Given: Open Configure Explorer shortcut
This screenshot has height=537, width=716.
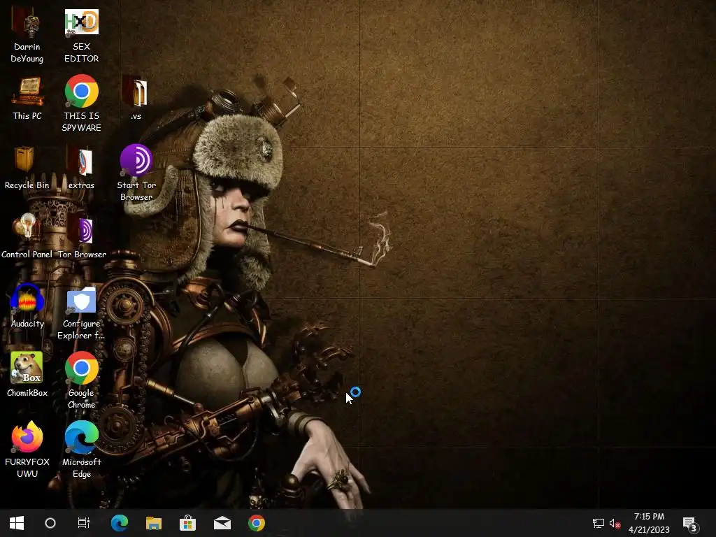Looking at the screenshot, I should [x=81, y=313].
